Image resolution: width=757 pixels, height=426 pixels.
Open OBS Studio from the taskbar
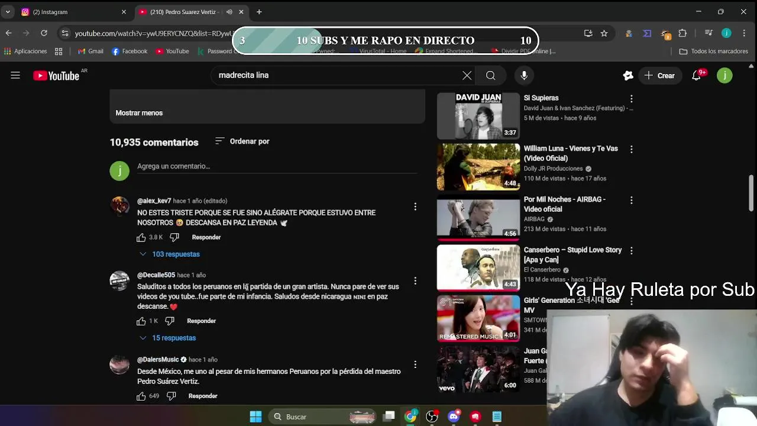pos(432,417)
